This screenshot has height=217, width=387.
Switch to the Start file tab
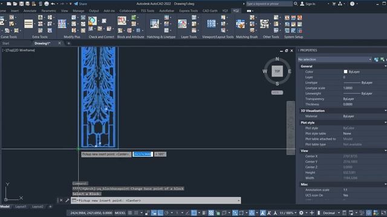(x=5, y=43)
